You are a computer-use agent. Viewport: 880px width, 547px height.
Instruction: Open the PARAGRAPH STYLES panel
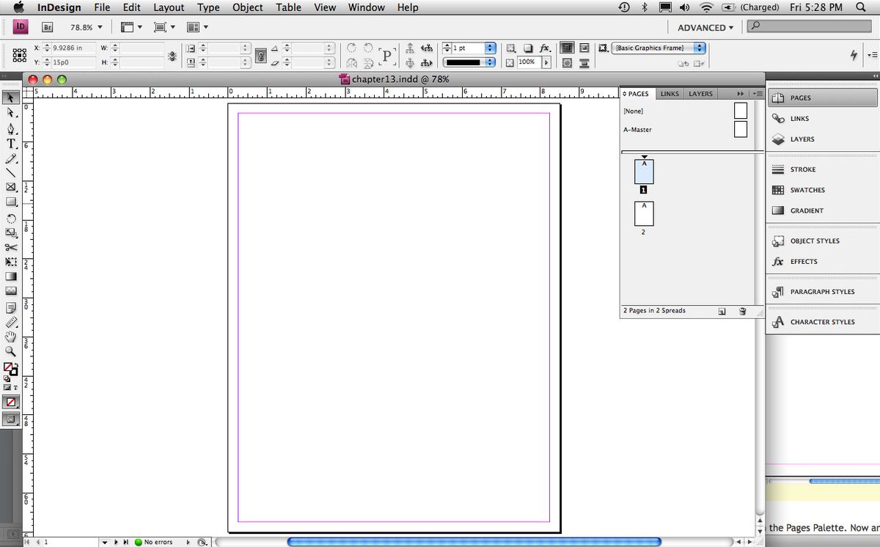tap(821, 292)
